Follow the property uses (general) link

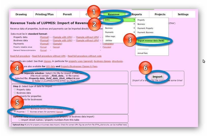pos(81,61)
